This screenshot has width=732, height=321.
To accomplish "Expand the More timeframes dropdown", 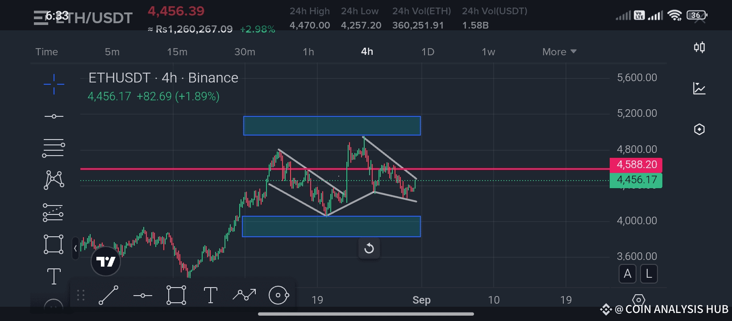I will click(559, 52).
